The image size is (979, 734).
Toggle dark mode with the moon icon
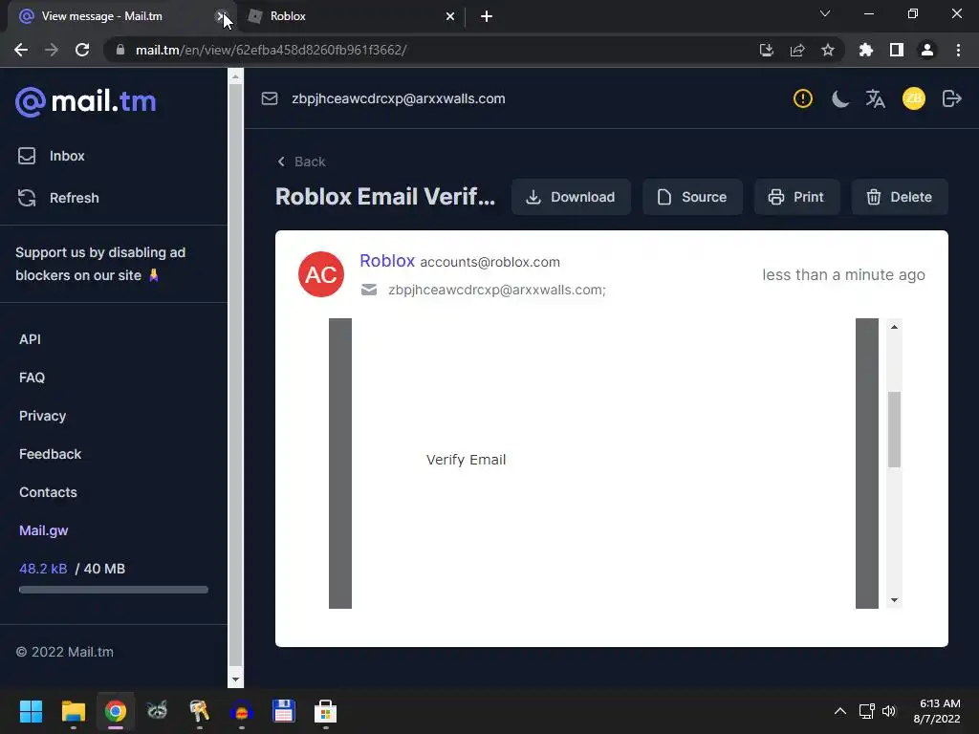tap(839, 98)
